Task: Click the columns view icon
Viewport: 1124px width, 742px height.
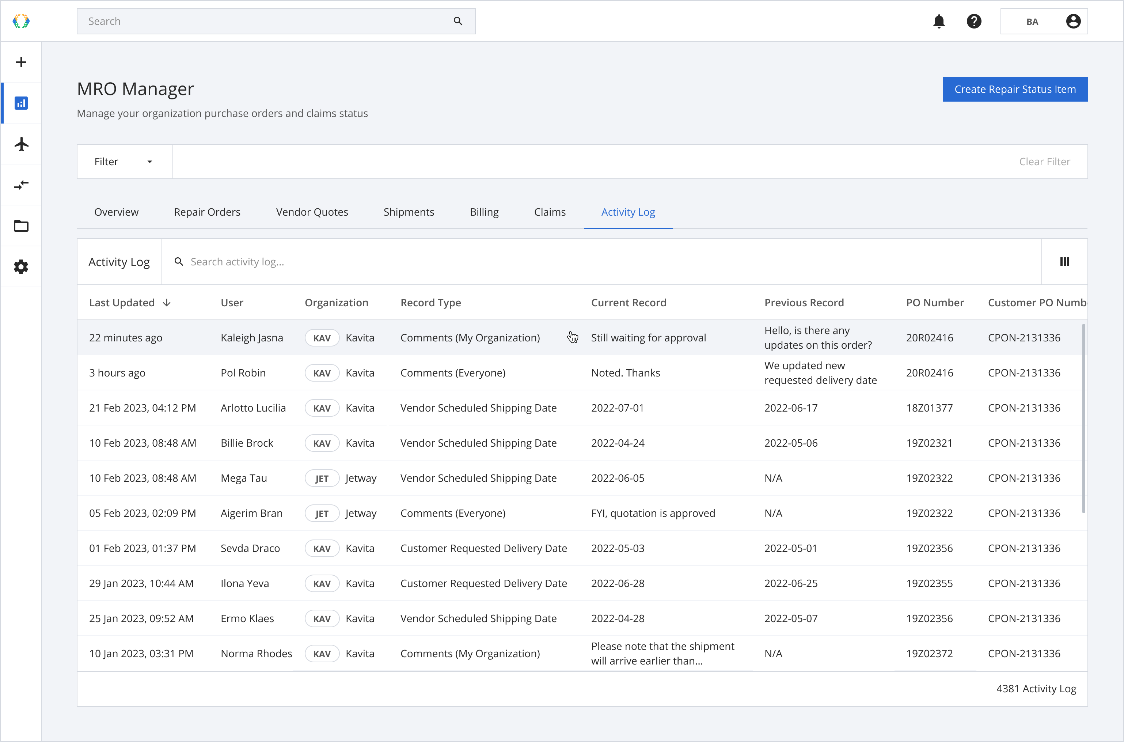Action: pyautogui.click(x=1064, y=262)
